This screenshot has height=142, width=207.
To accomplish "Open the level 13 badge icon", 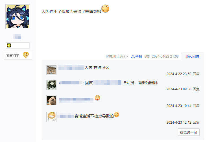I will 26,55.
